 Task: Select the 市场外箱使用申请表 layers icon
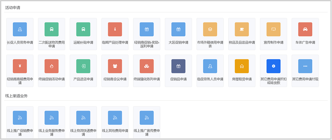[210, 29]
